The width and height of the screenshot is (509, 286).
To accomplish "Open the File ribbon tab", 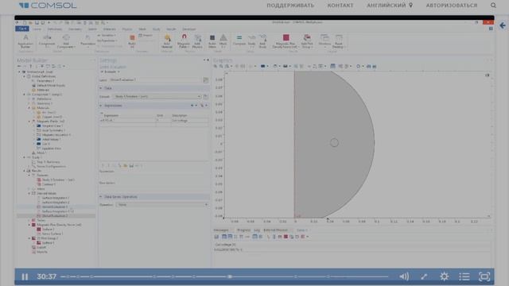I will [x=22, y=29].
